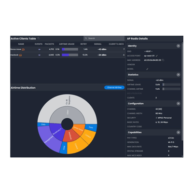This screenshot has width=193, height=193.
Task: Click the search magnifier icon
Action: [86, 38]
